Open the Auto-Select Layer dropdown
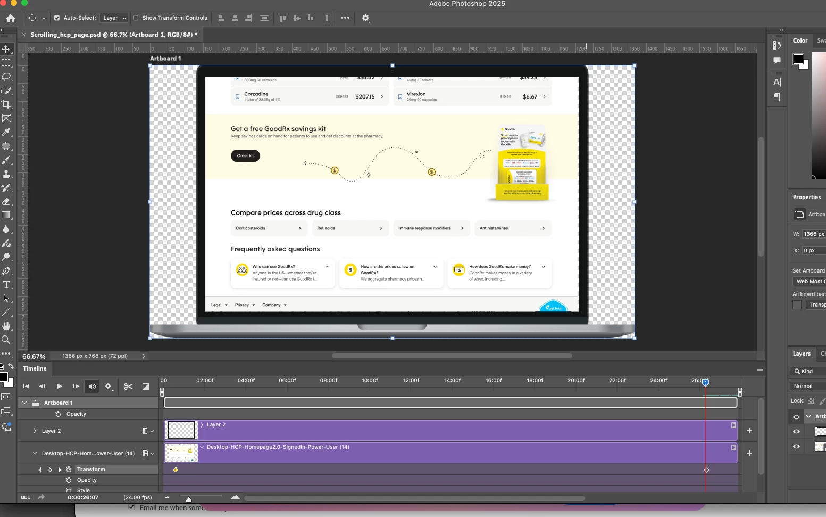Screen dimensions: 826x517 (114, 18)
